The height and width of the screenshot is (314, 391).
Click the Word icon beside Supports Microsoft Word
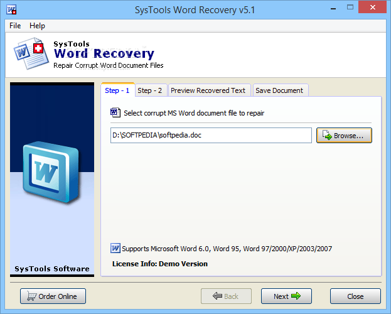pos(115,248)
